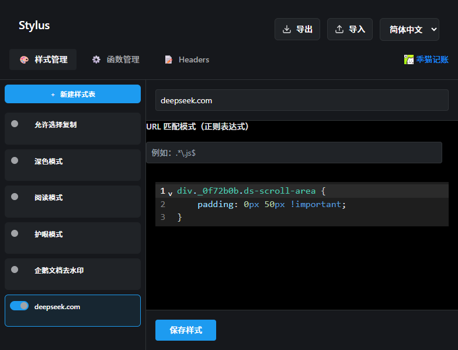The image size is (458, 350).
Task: Select the 阅读模式 style entry
Action: pyautogui.click(x=72, y=202)
